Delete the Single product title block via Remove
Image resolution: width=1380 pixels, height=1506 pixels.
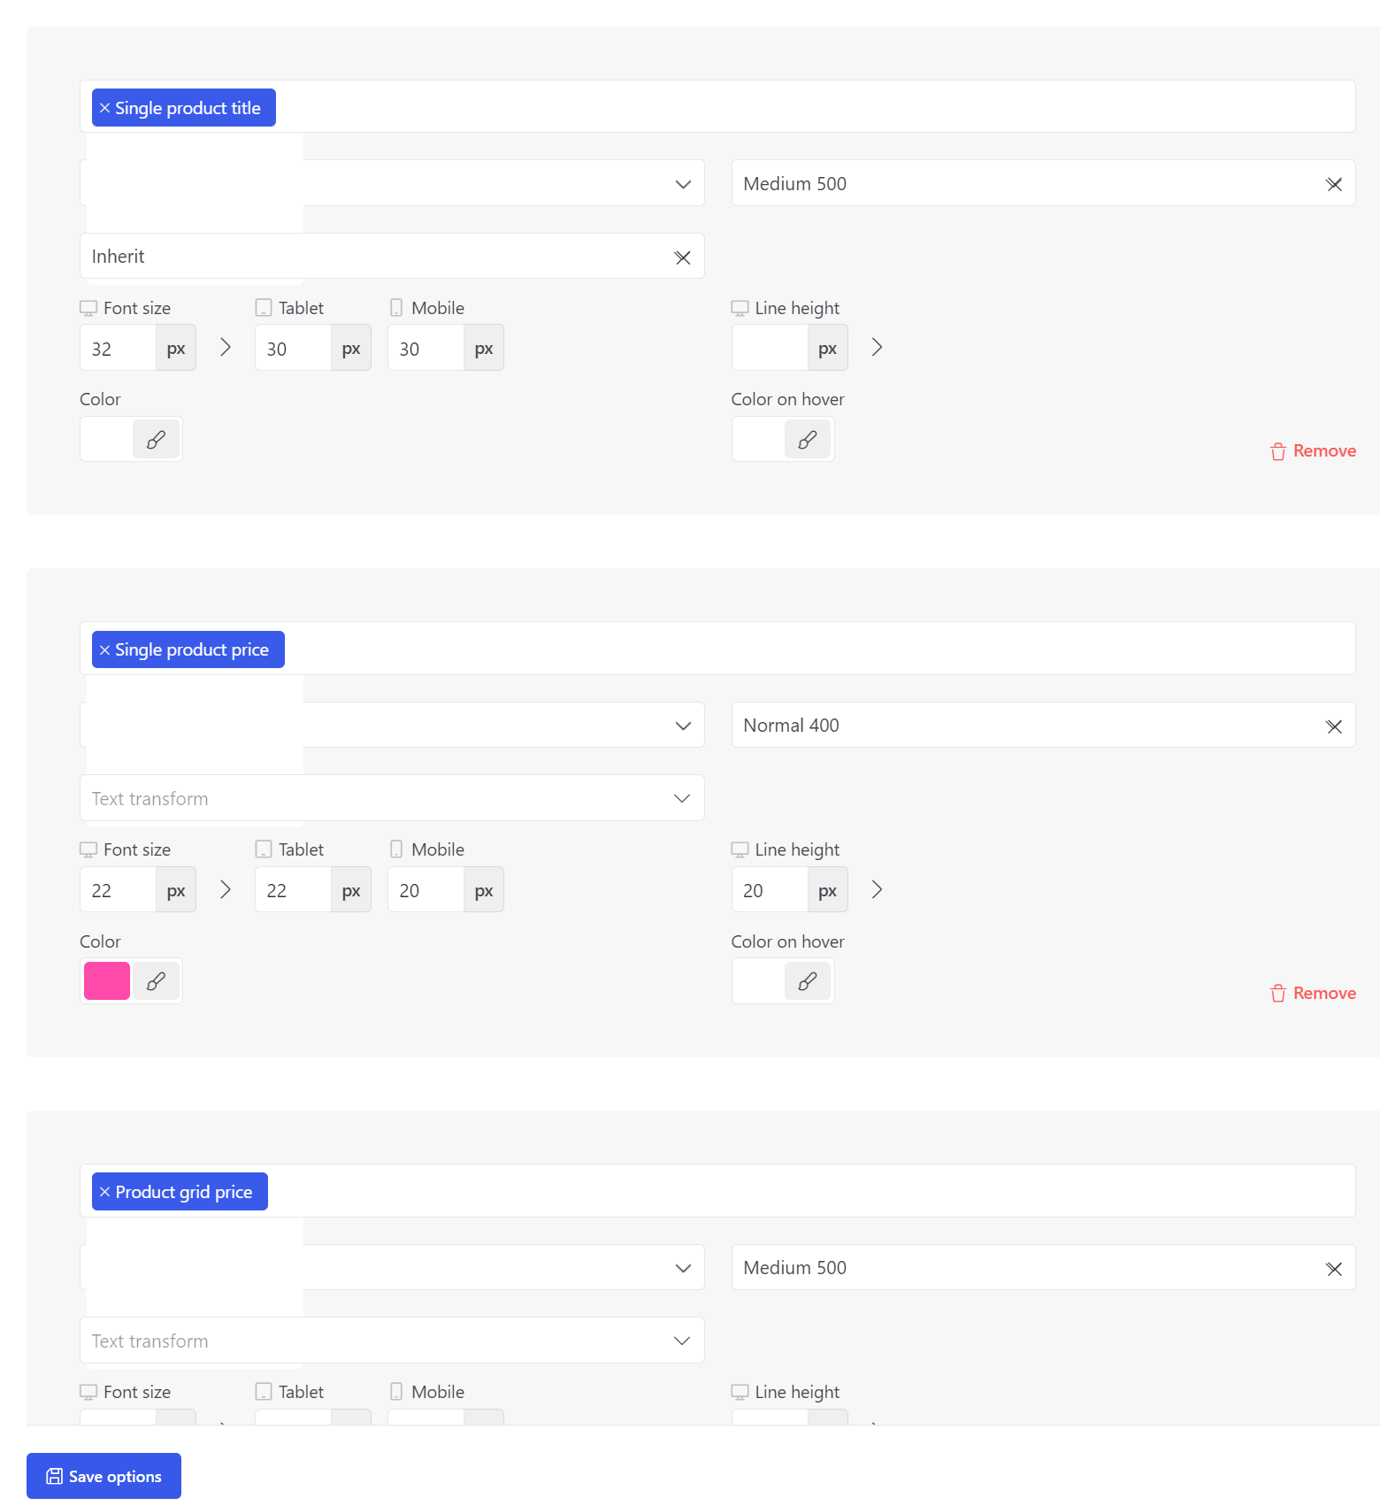click(1313, 451)
